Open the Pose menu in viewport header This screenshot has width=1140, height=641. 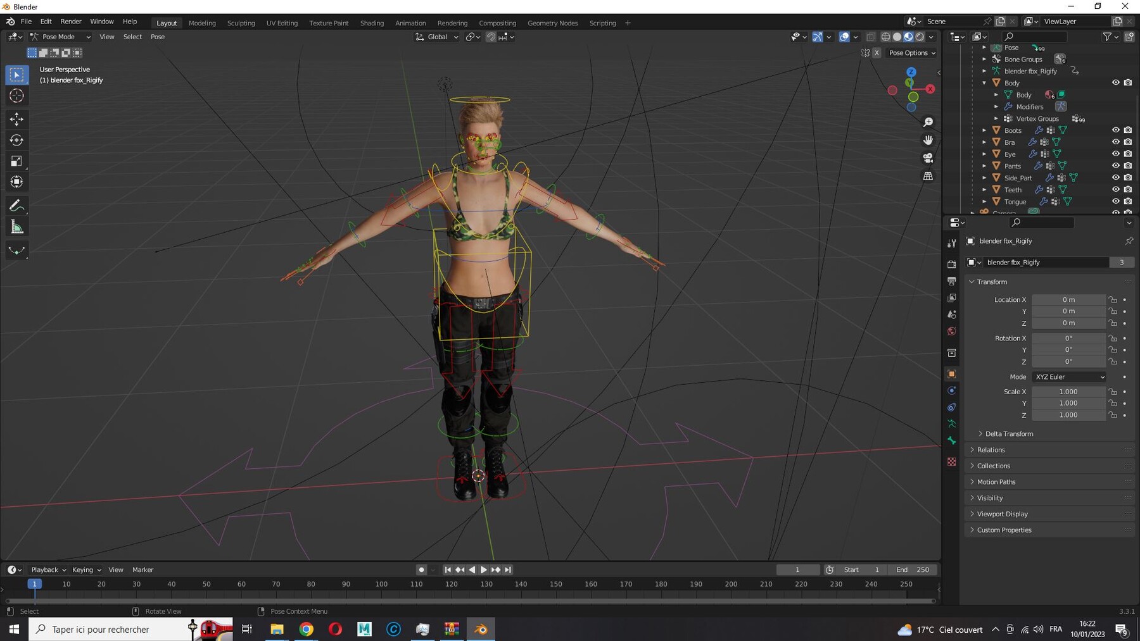(x=158, y=37)
